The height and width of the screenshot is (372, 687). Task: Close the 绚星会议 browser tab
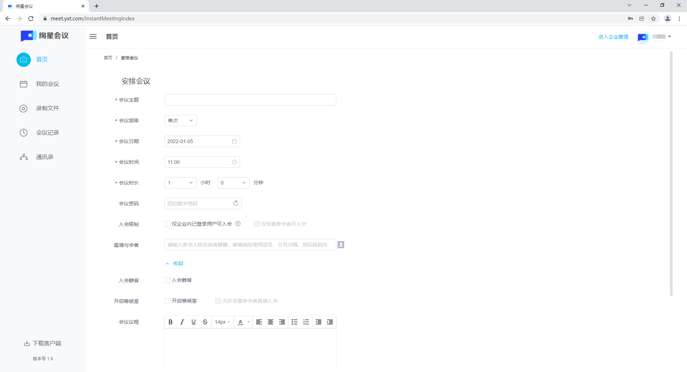pos(83,6)
